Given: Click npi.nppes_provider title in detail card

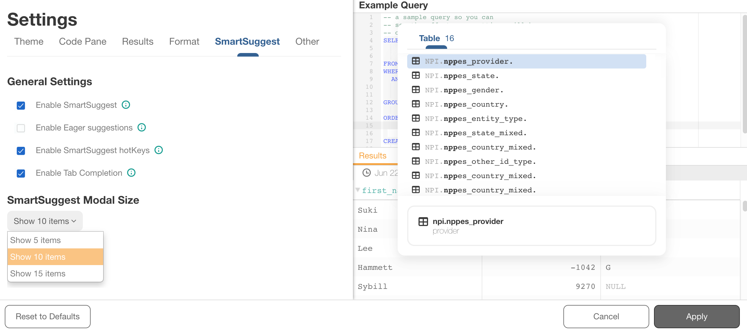Looking at the screenshot, I should (x=468, y=221).
